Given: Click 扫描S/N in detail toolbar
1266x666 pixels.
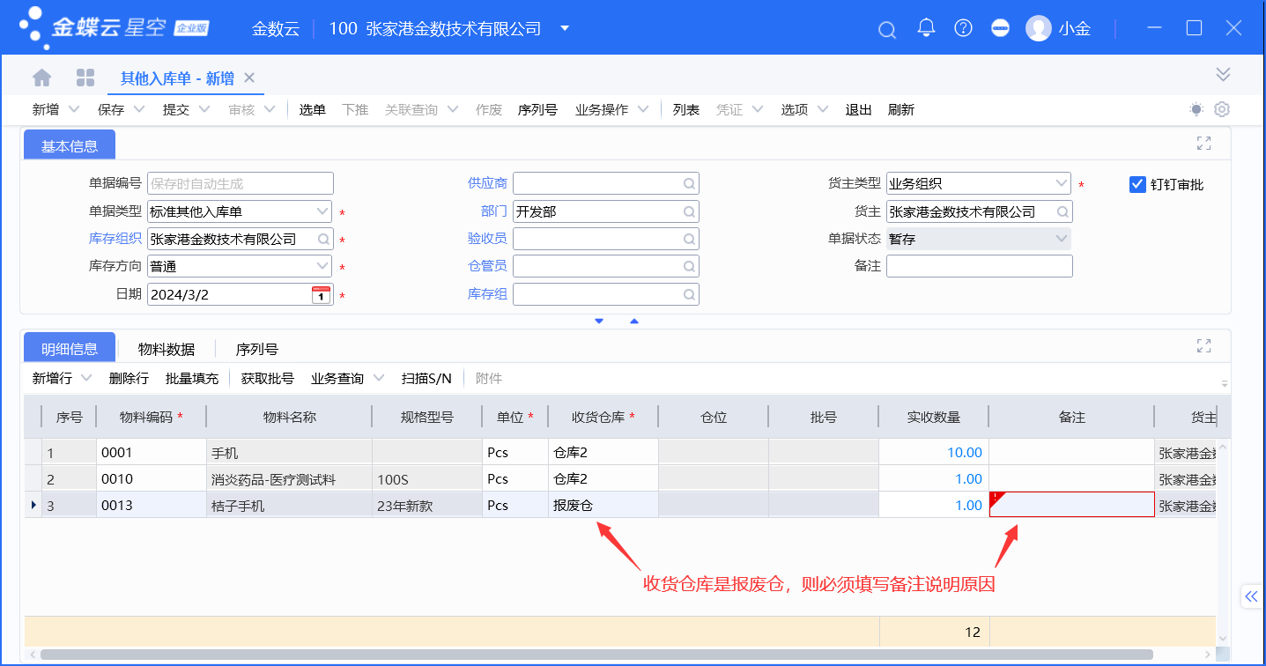Looking at the screenshot, I should tap(426, 378).
